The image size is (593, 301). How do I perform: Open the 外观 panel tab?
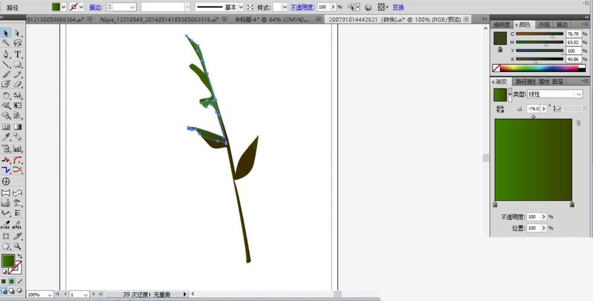[x=543, y=24]
